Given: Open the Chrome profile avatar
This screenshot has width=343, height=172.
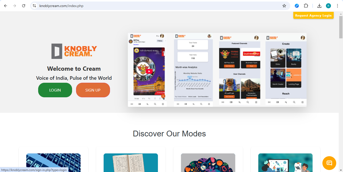Looking at the screenshot, I should [x=328, y=6].
